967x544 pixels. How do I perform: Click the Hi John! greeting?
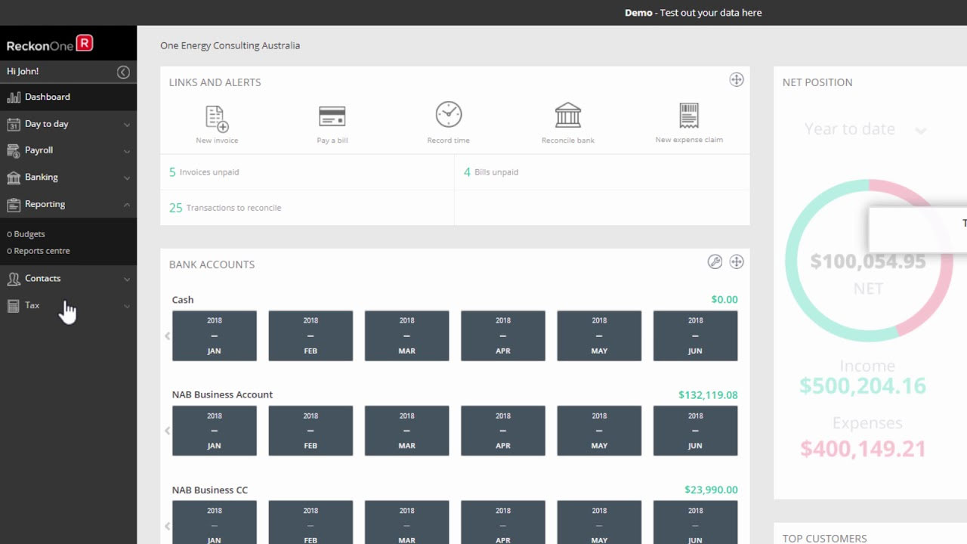pyautogui.click(x=23, y=71)
